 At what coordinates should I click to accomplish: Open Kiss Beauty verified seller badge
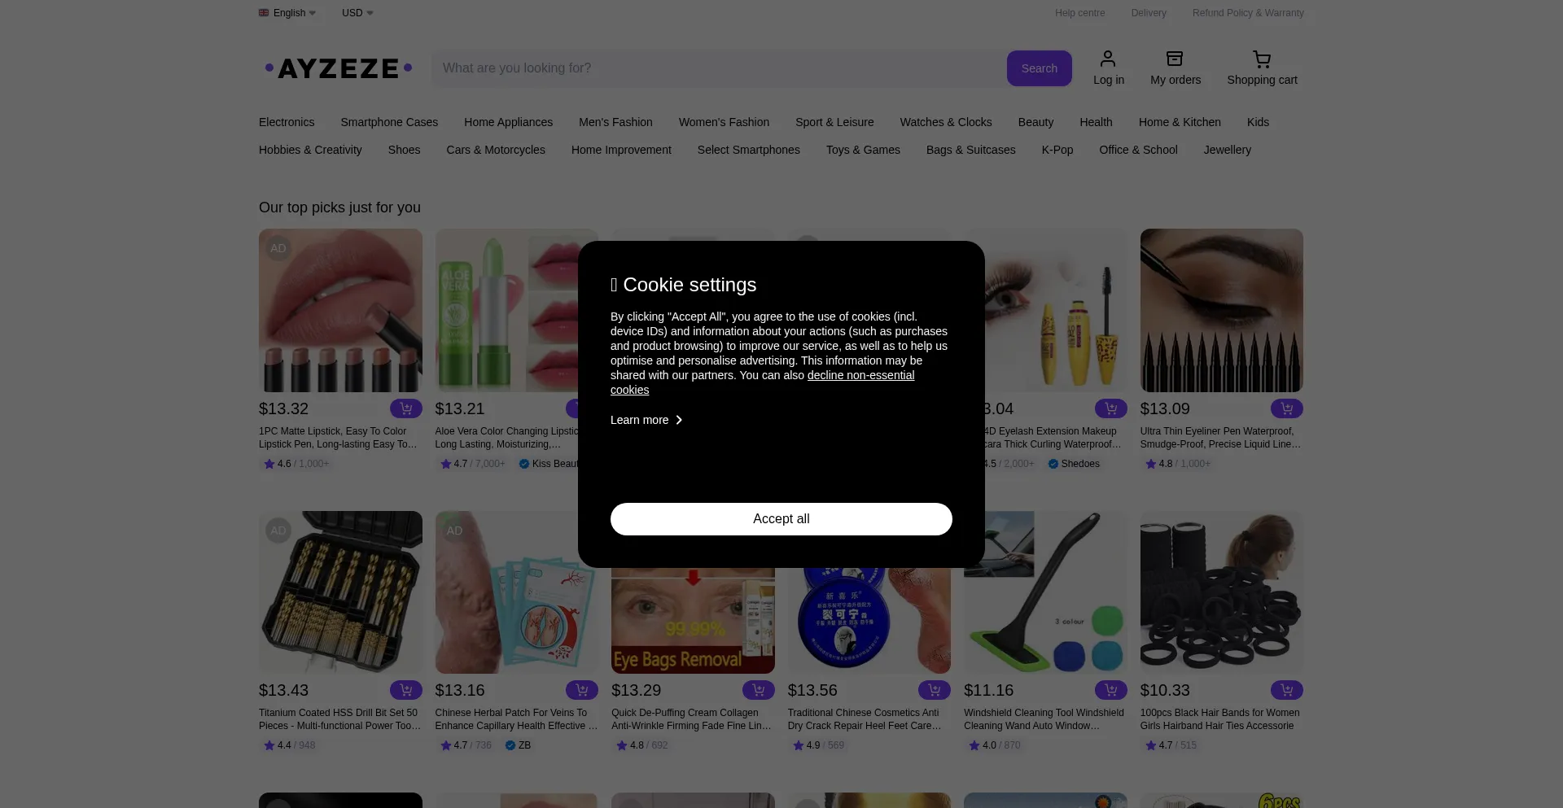(x=549, y=464)
